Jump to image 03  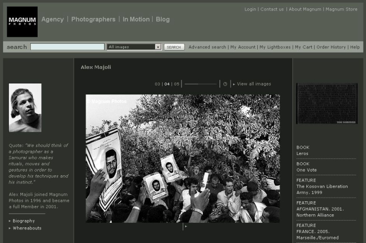pos(157,84)
